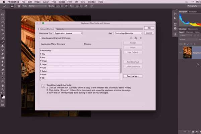The image size is (201, 134).
Task: Select the Pen tool
Action: 3,70
